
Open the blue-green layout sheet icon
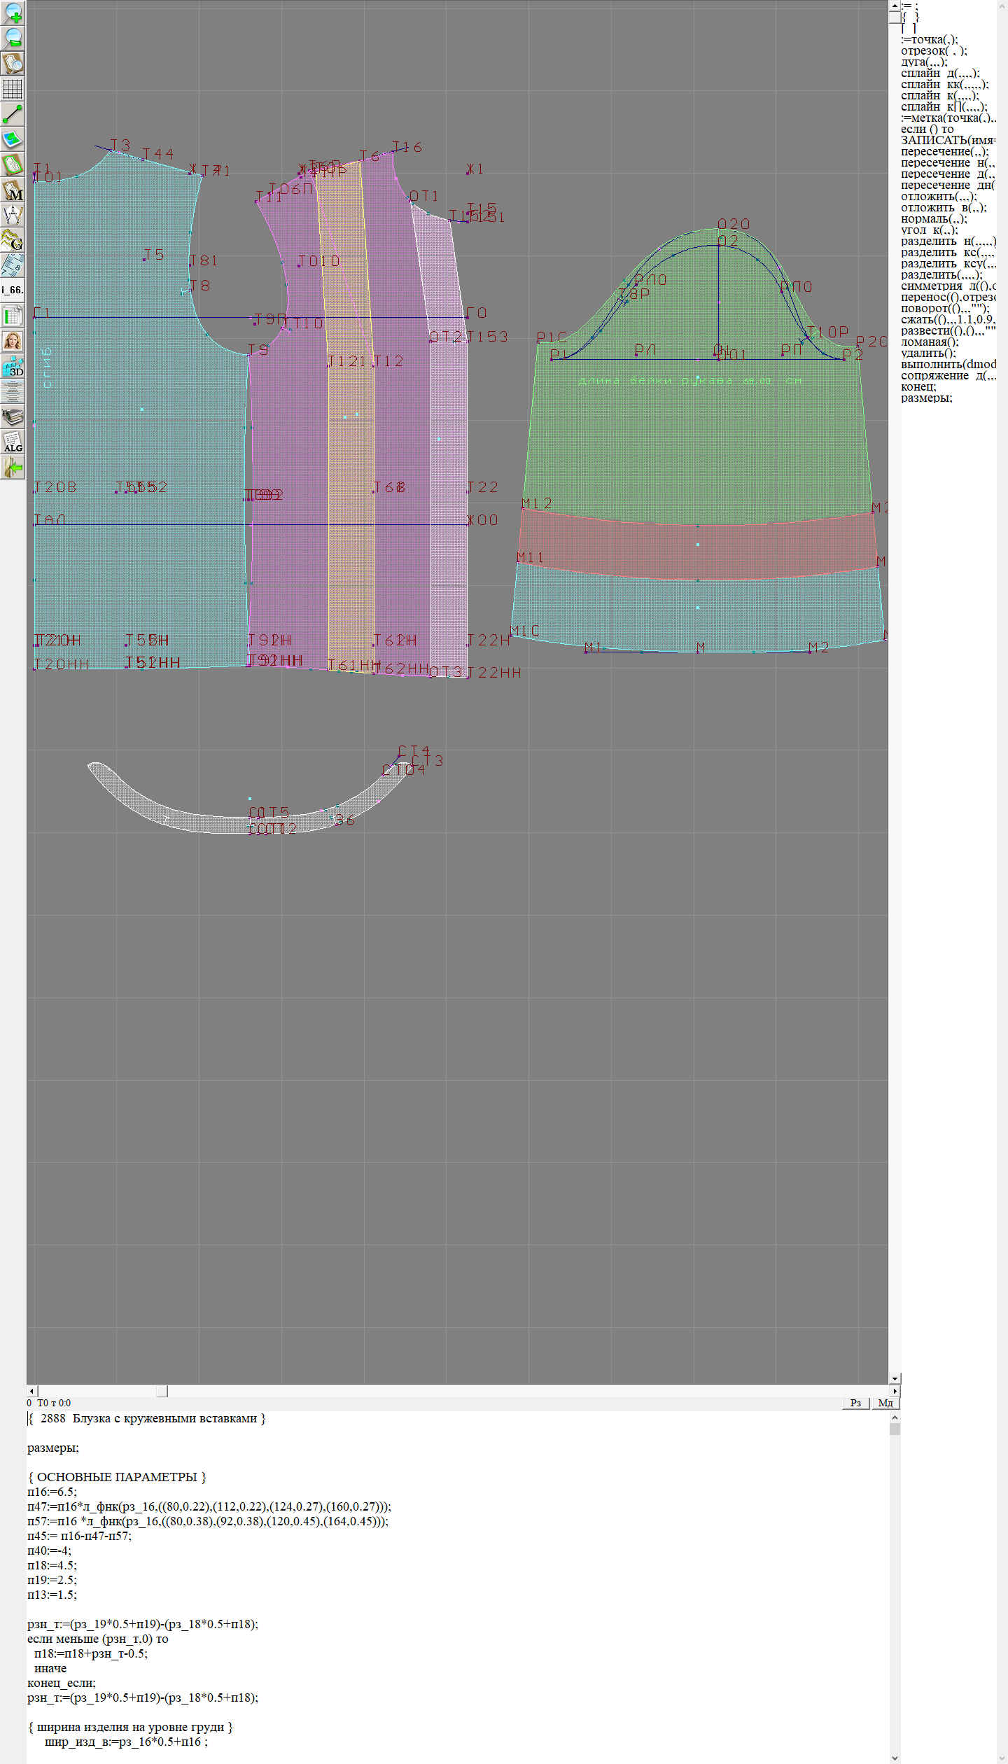tap(13, 139)
